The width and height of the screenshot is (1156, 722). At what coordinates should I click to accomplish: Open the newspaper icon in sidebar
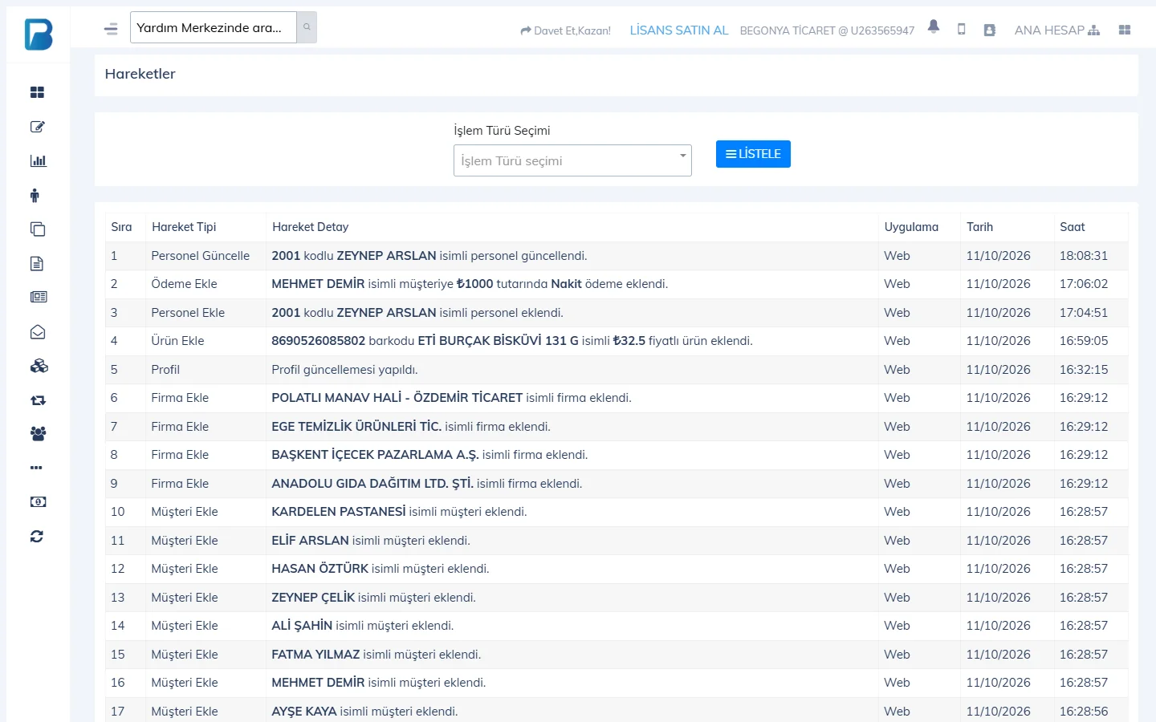click(39, 297)
